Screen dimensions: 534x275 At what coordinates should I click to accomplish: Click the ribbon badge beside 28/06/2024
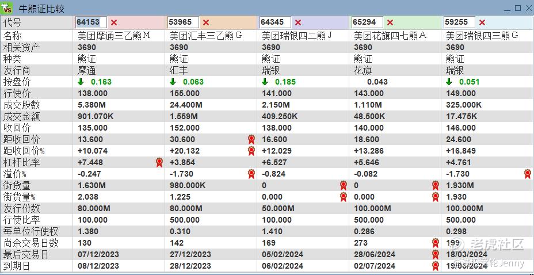click(436, 254)
